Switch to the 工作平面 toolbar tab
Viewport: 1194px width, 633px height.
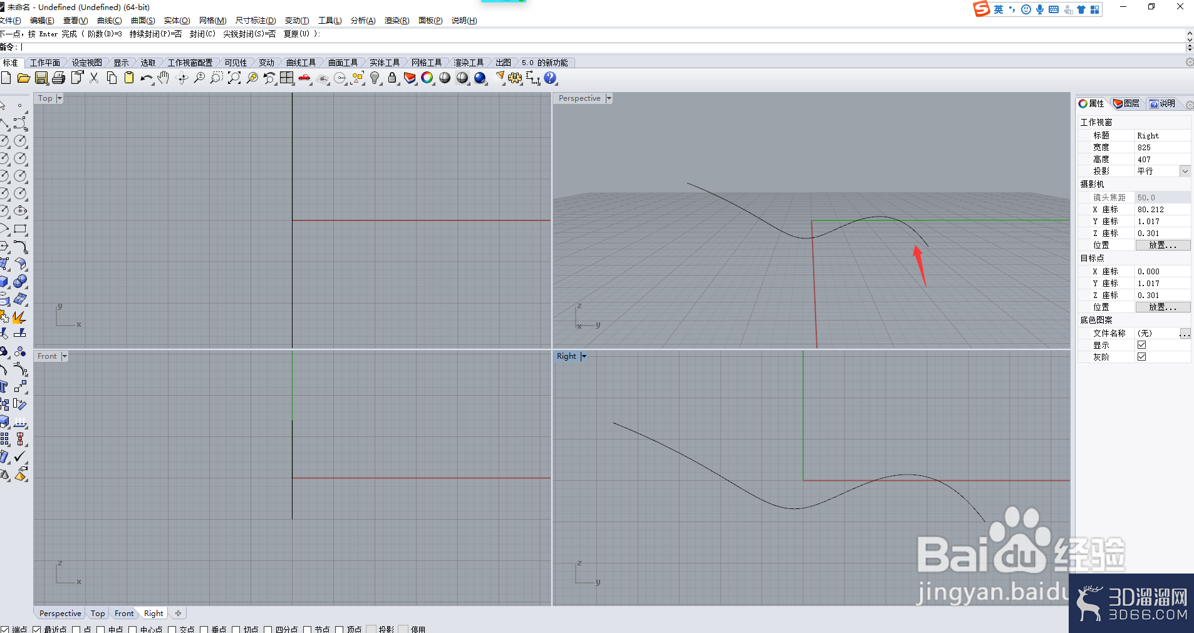(45, 63)
